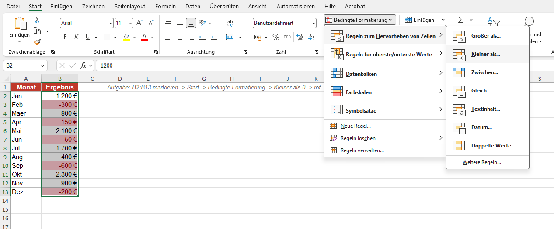Viewport: 554px width, 229px height.
Task: Click Regeln verwalten... menu entry
Action: [x=385, y=150]
